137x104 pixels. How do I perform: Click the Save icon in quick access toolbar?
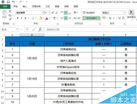point(8,2)
